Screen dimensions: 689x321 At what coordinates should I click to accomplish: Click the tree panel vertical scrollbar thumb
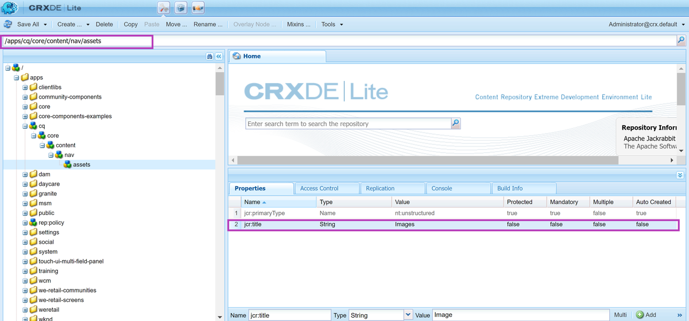[219, 84]
